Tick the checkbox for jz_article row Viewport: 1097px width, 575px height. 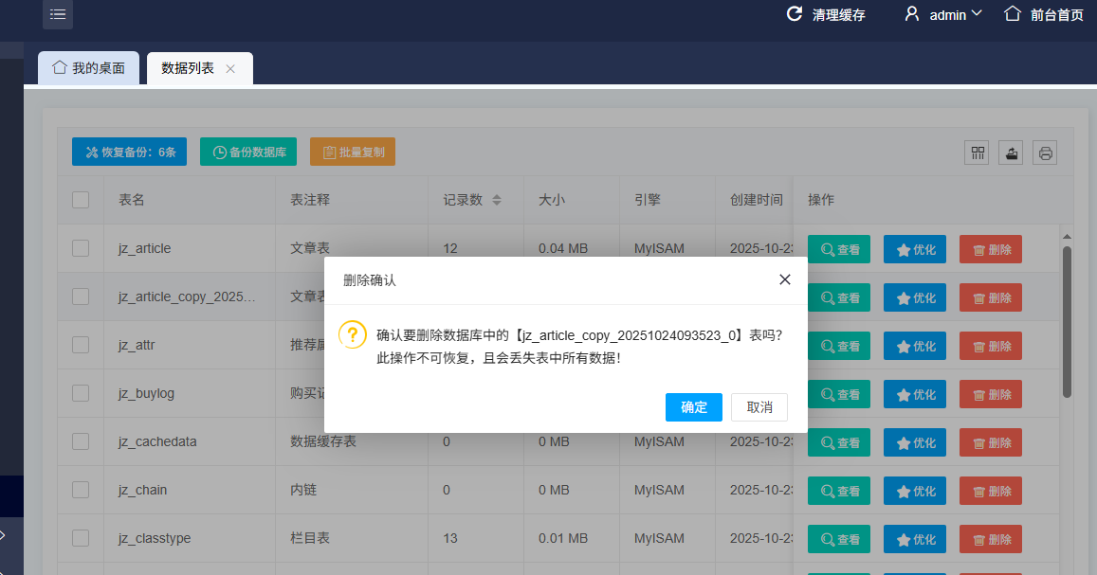pyautogui.click(x=81, y=248)
